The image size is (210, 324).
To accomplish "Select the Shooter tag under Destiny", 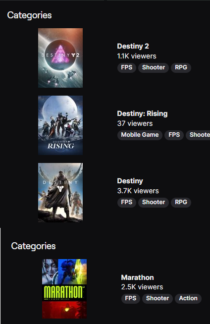I will 154,202.
